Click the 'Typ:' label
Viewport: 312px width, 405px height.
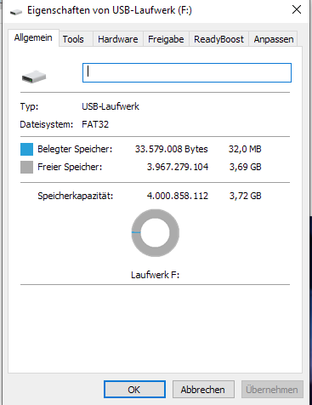29,106
